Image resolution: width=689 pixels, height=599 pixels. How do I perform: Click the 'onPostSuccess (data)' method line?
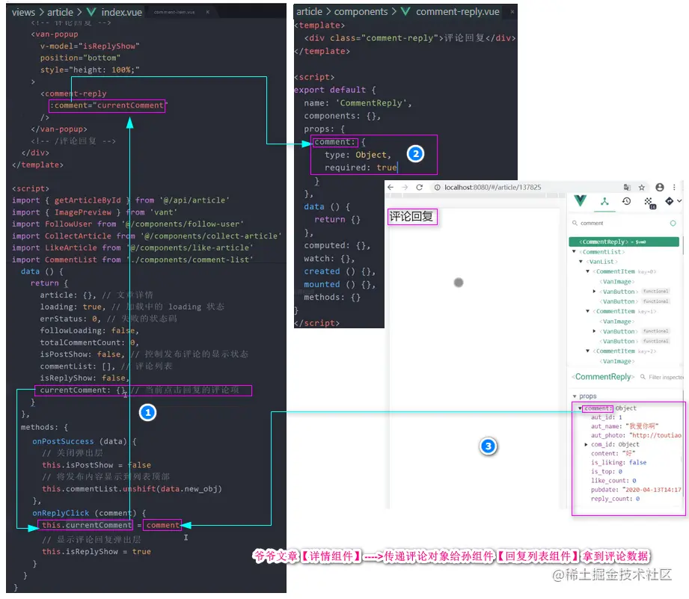click(85, 441)
